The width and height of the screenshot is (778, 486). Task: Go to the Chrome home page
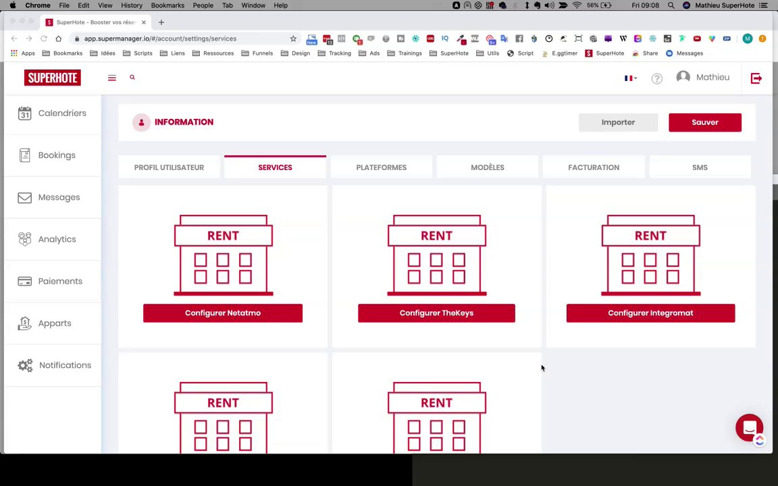(x=59, y=38)
